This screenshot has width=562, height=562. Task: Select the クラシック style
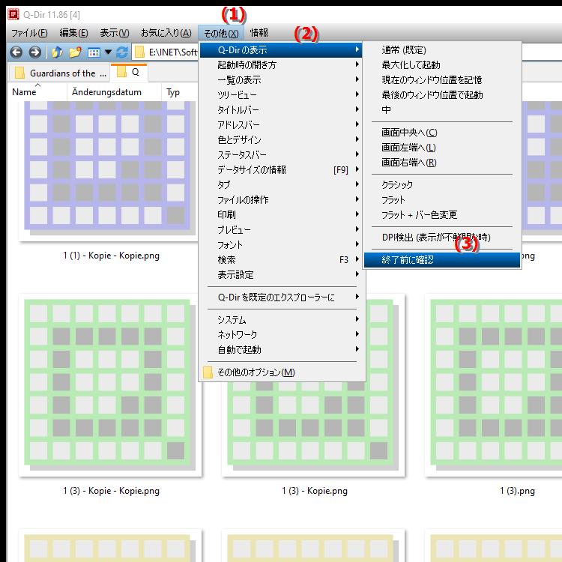(442, 185)
